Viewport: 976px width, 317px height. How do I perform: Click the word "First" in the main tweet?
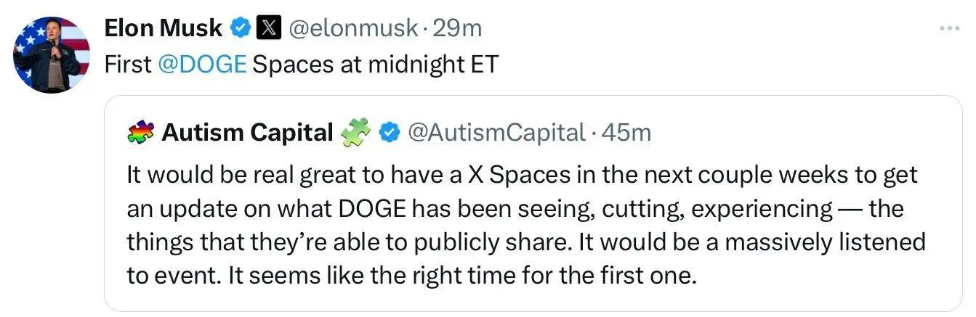pyautogui.click(x=128, y=65)
